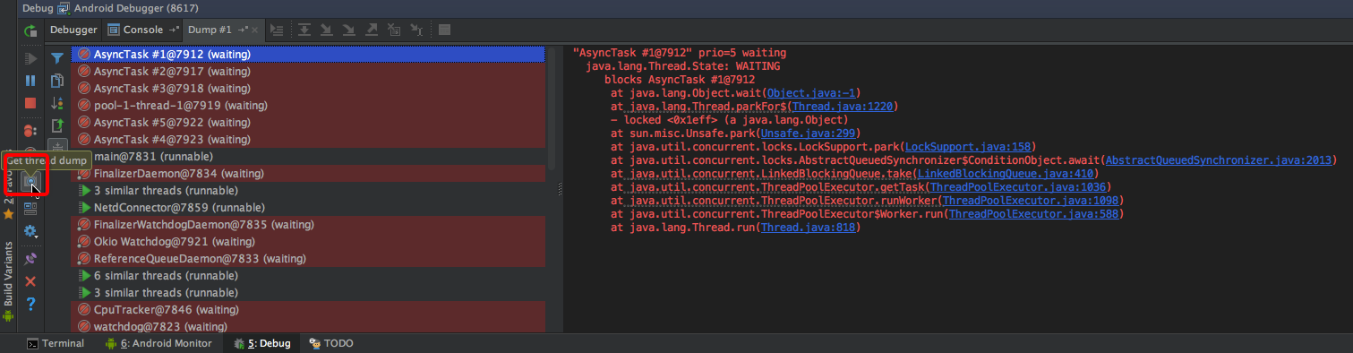Select thread NetdConnector@7859 (runnable)
The height and width of the screenshot is (353, 1353).
coord(308,208)
